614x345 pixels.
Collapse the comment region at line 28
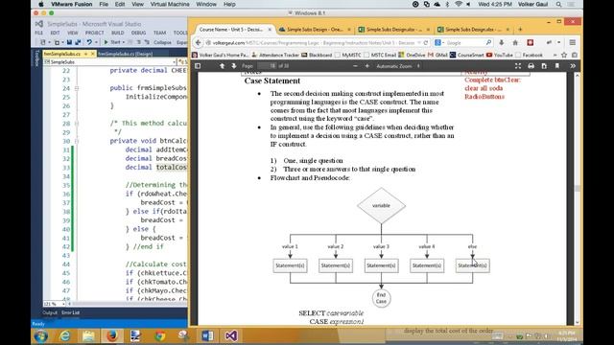tap(77, 124)
